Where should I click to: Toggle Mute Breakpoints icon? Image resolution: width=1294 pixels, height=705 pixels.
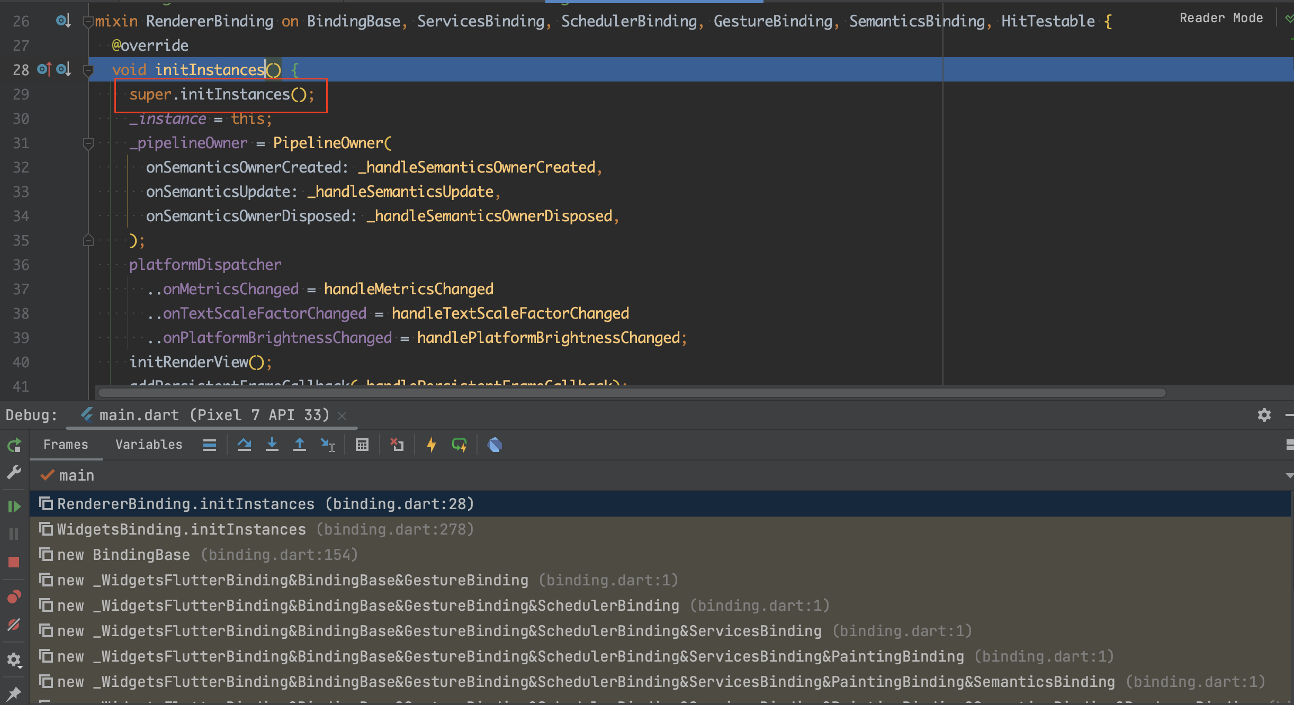(x=14, y=625)
